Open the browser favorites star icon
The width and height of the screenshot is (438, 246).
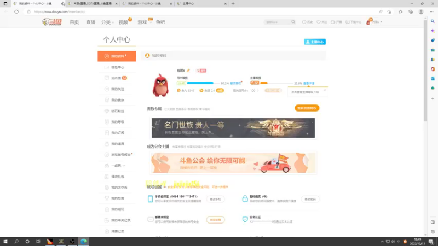[x=400, y=11]
